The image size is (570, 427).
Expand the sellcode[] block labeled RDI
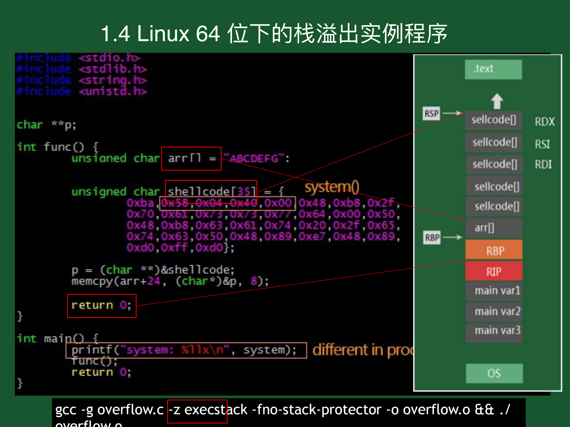pos(494,164)
